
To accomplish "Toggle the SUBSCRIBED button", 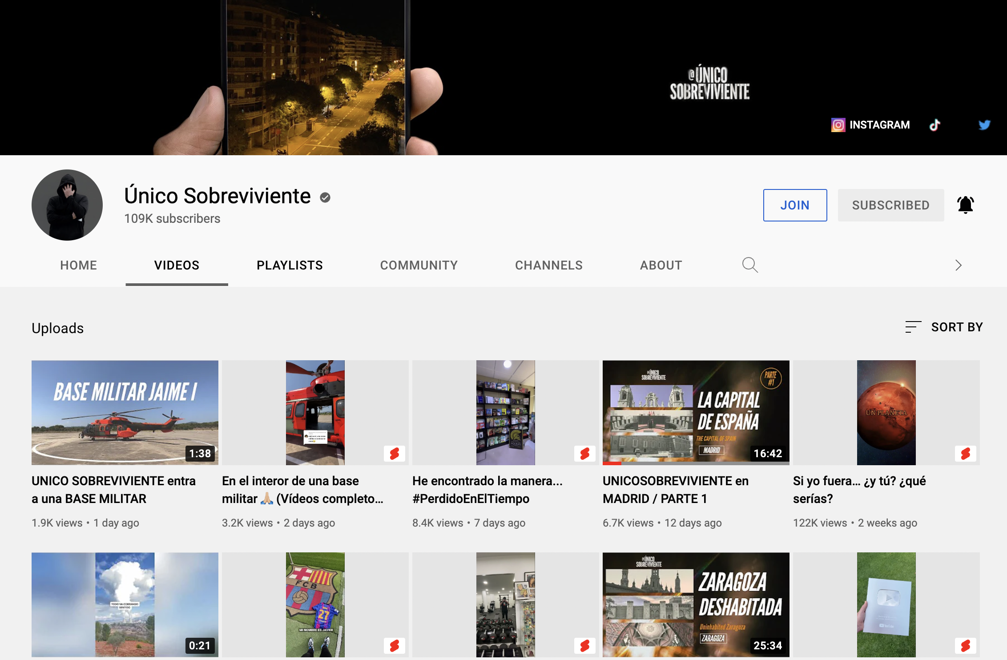I will 890,205.
